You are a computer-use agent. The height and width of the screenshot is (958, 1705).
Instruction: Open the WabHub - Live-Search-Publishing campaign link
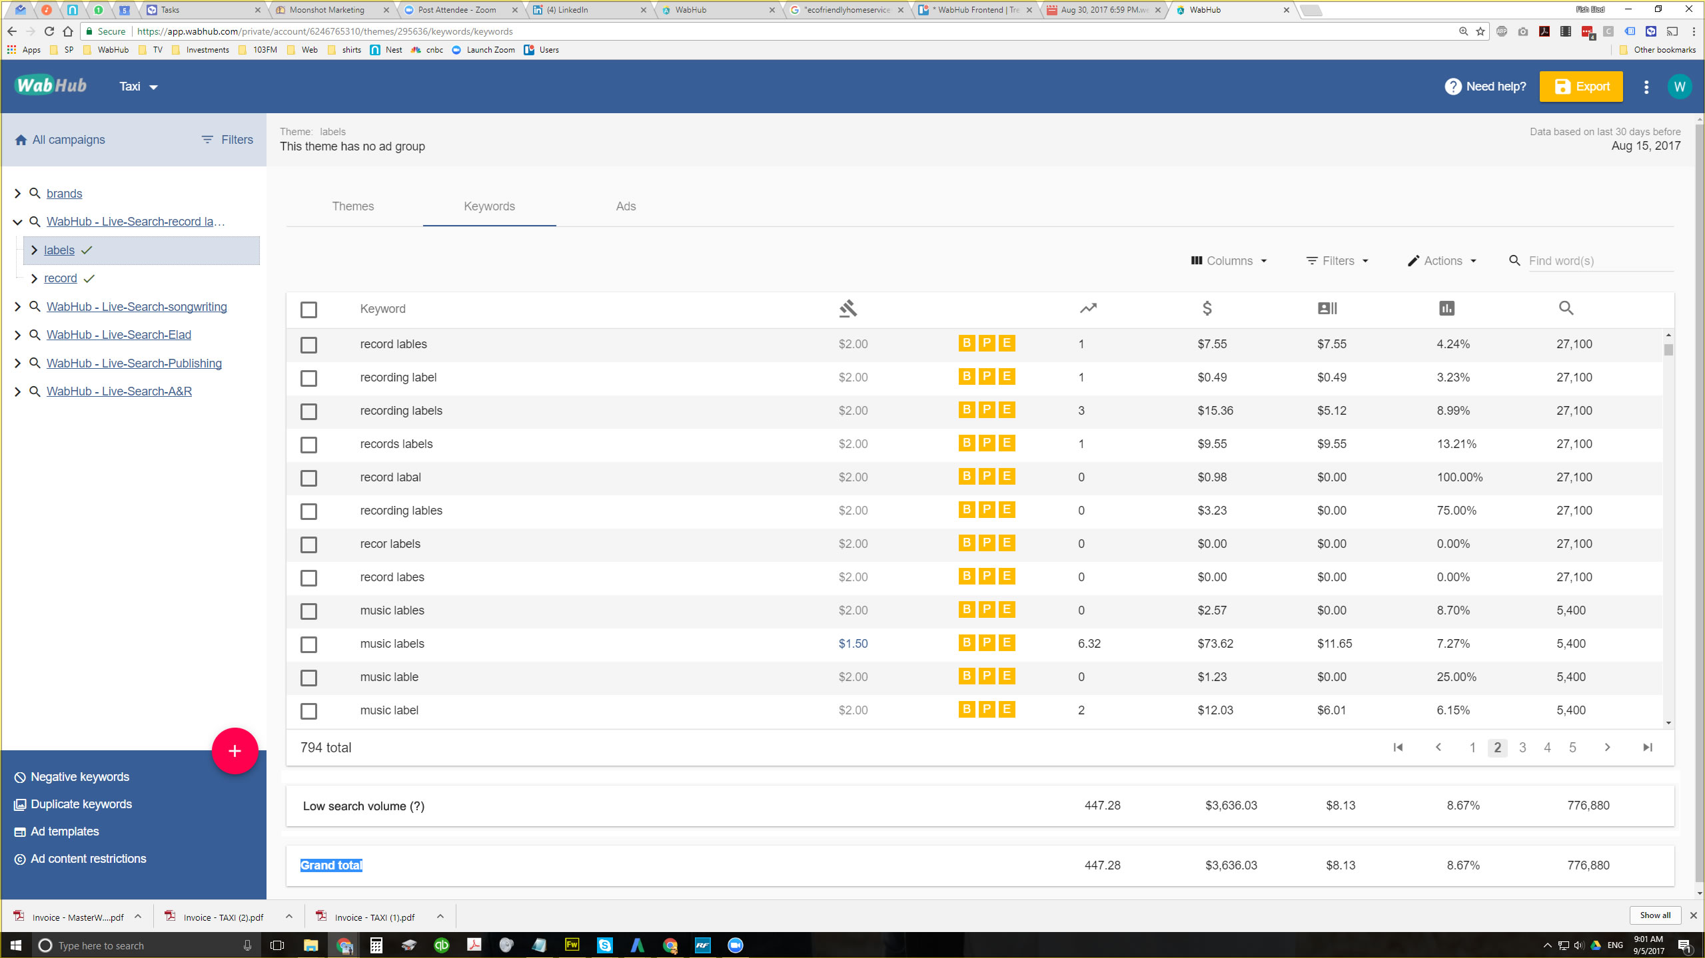(x=134, y=363)
